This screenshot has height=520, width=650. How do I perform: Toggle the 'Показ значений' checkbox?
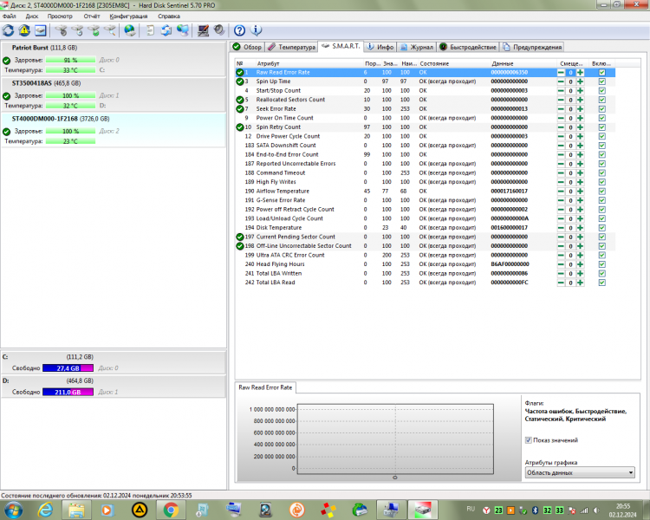[x=529, y=440]
